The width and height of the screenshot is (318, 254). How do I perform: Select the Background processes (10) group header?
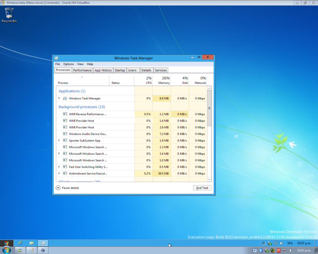tap(82, 107)
